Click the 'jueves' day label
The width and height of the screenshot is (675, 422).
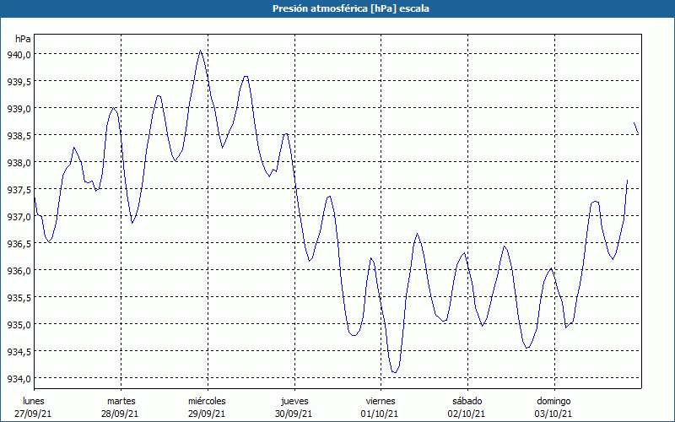(x=294, y=401)
